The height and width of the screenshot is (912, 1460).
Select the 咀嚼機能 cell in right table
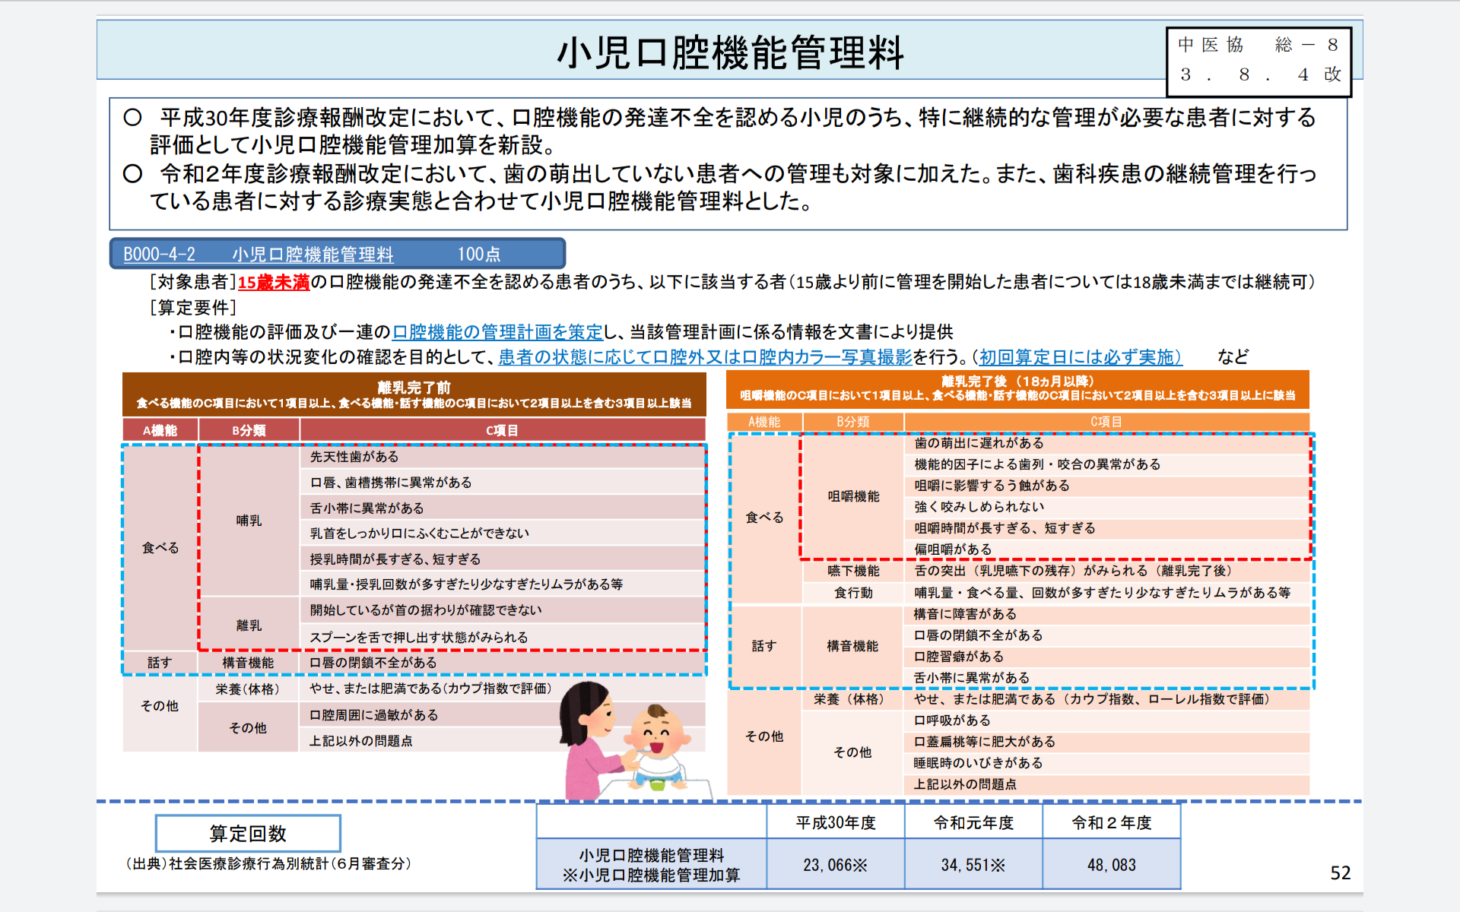pyautogui.click(x=852, y=496)
